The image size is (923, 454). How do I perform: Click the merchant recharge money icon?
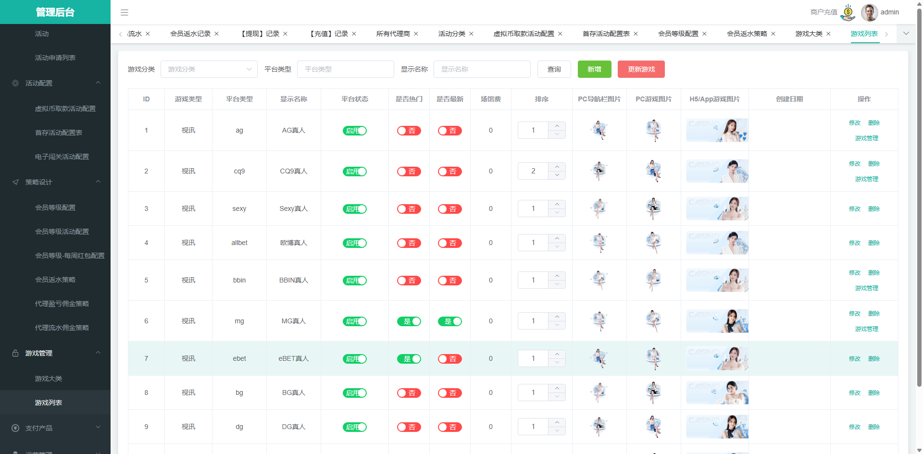click(x=848, y=12)
